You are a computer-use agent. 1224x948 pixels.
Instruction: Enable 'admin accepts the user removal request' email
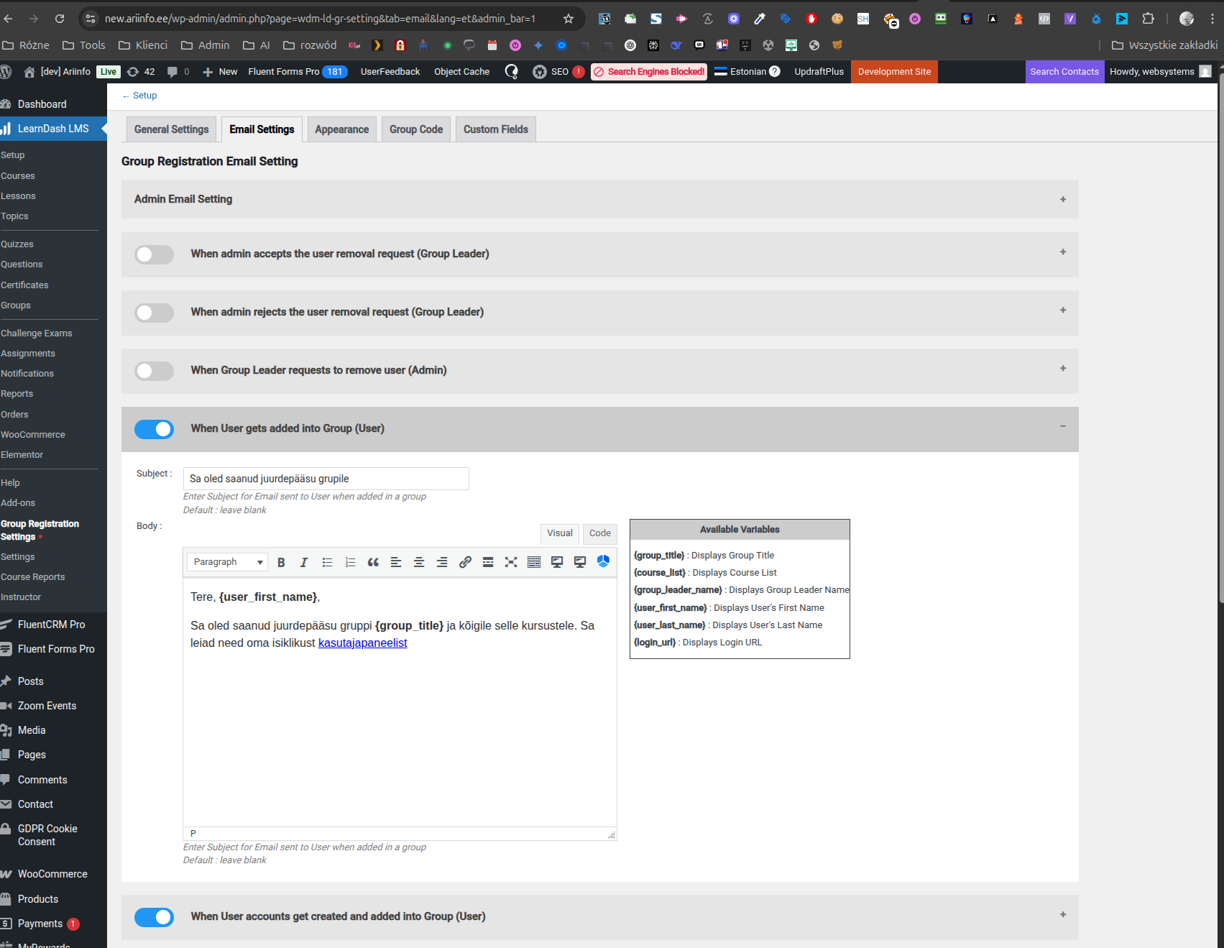pyautogui.click(x=154, y=254)
